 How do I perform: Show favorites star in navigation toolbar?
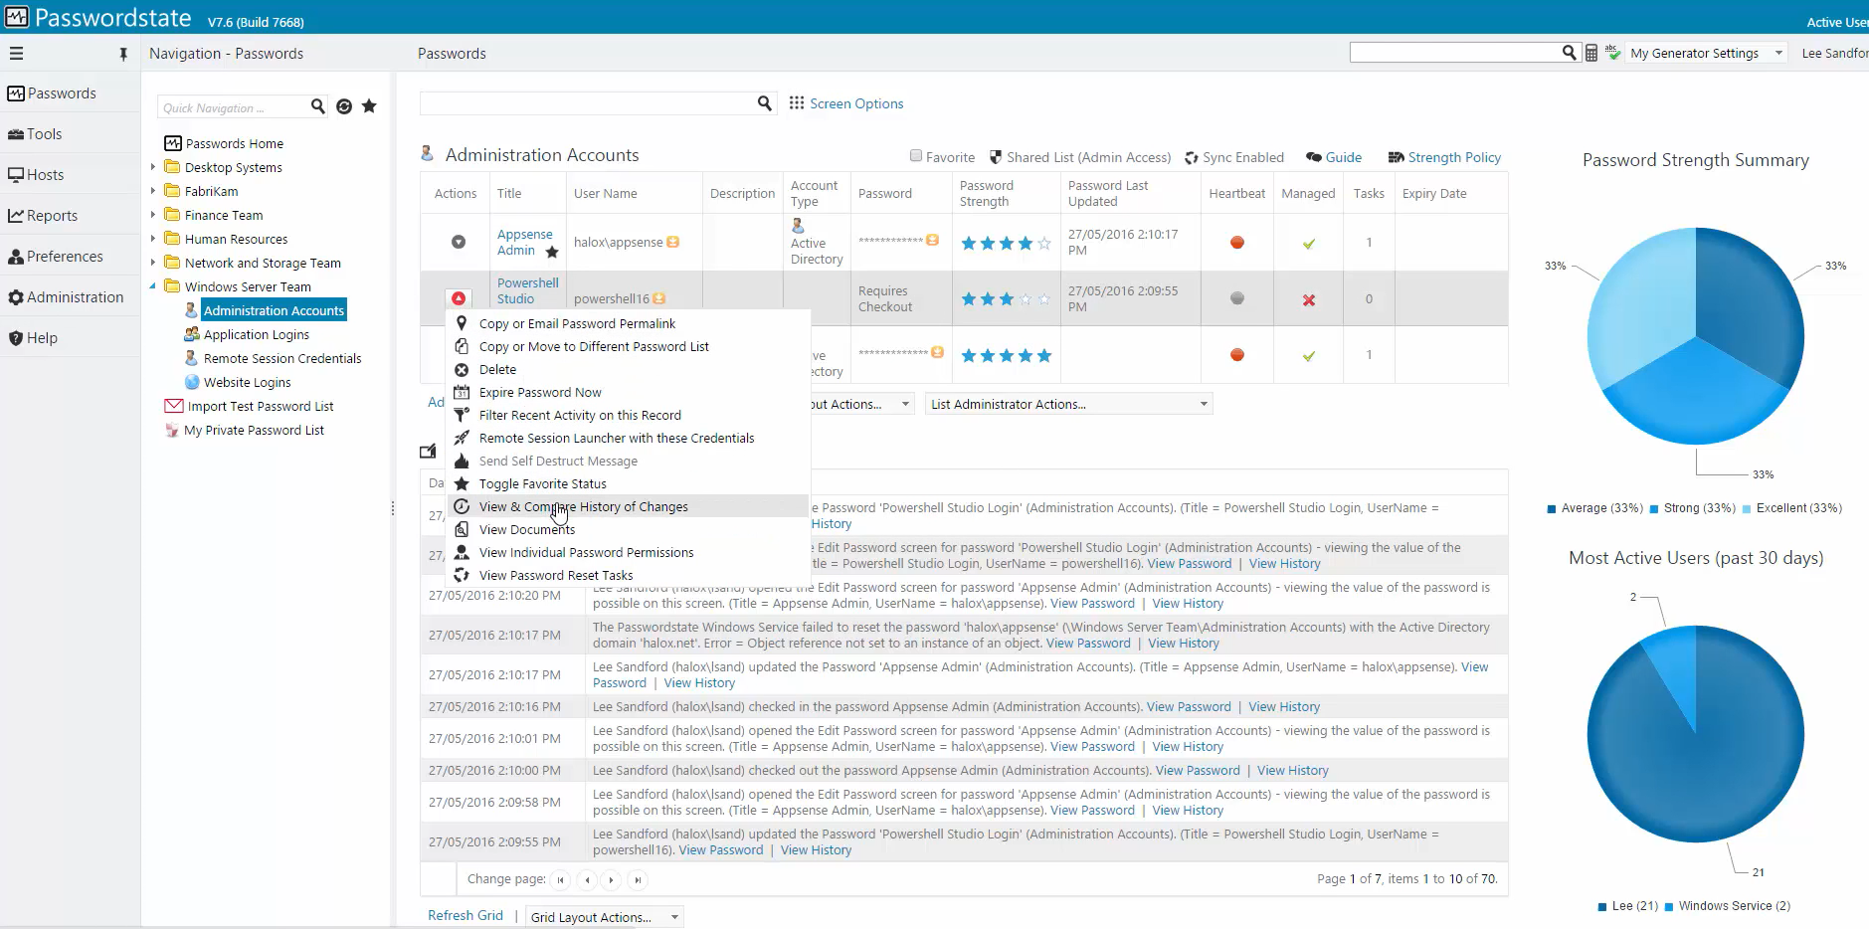(x=369, y=106)
